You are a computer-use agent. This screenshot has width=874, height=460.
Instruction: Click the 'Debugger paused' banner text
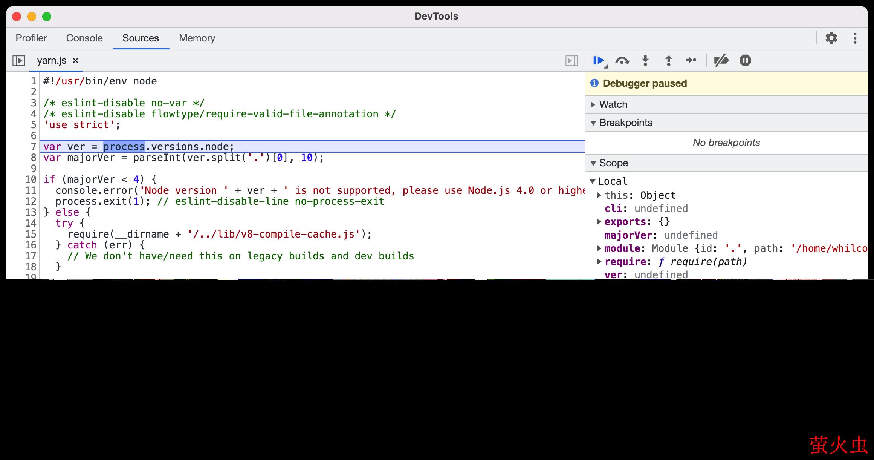pos(645,83)
